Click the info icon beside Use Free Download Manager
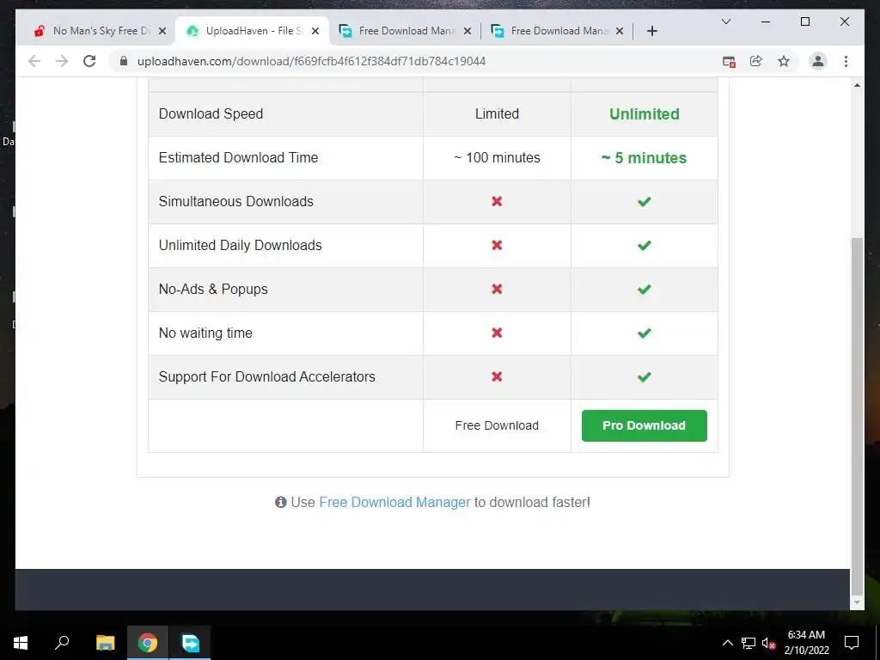The width and height of the screenshot is (880, 660). pos(281,502)
